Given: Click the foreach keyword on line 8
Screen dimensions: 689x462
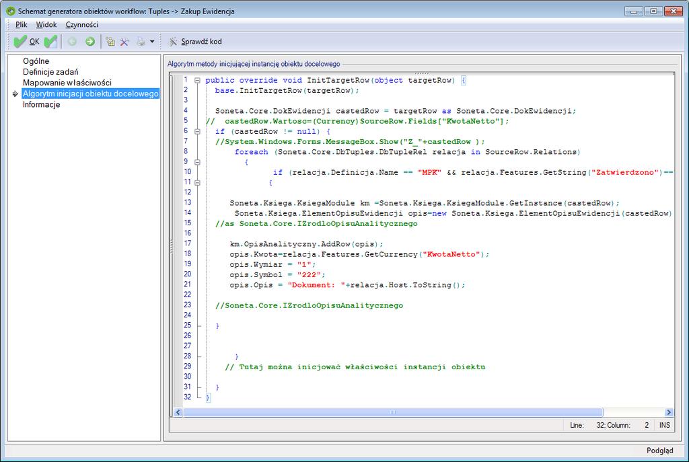Looking at the screenshot, I should click(x=251, y=152).
